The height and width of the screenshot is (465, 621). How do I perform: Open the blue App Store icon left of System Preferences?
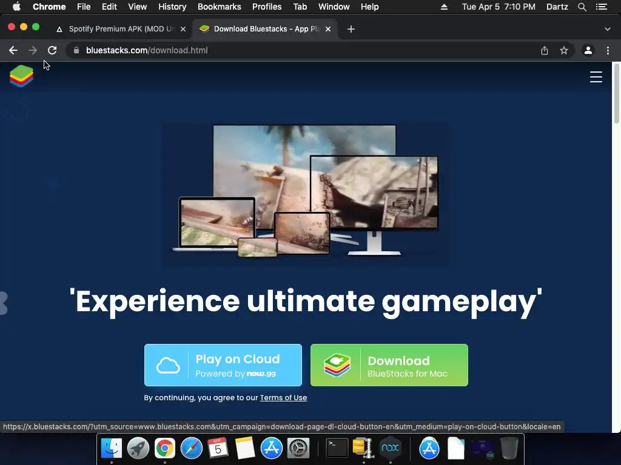coord(271,448)
